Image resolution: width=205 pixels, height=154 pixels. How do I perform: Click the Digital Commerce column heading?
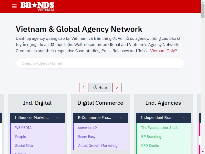click(x=100, y=103)
